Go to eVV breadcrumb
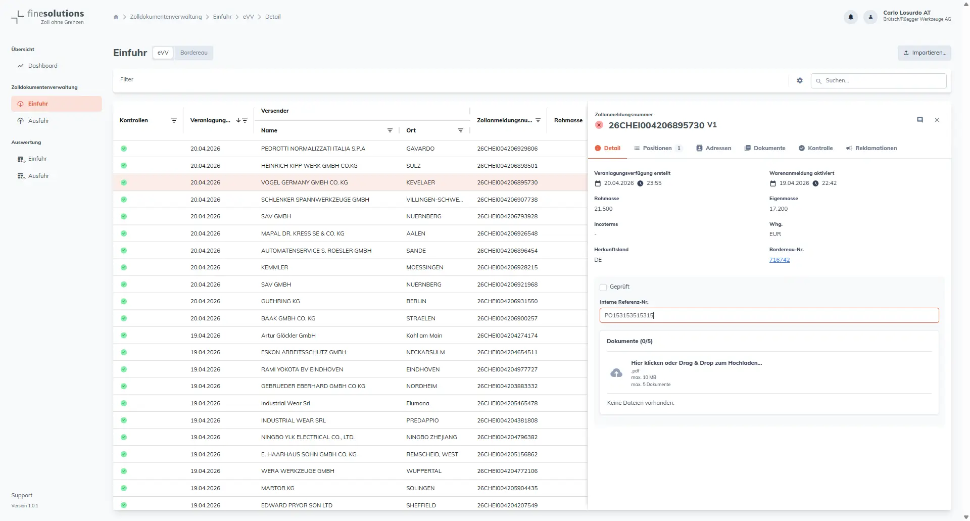The height and width of the screenshot is (521, 970). pyautogui.click(x=248, y=17)
